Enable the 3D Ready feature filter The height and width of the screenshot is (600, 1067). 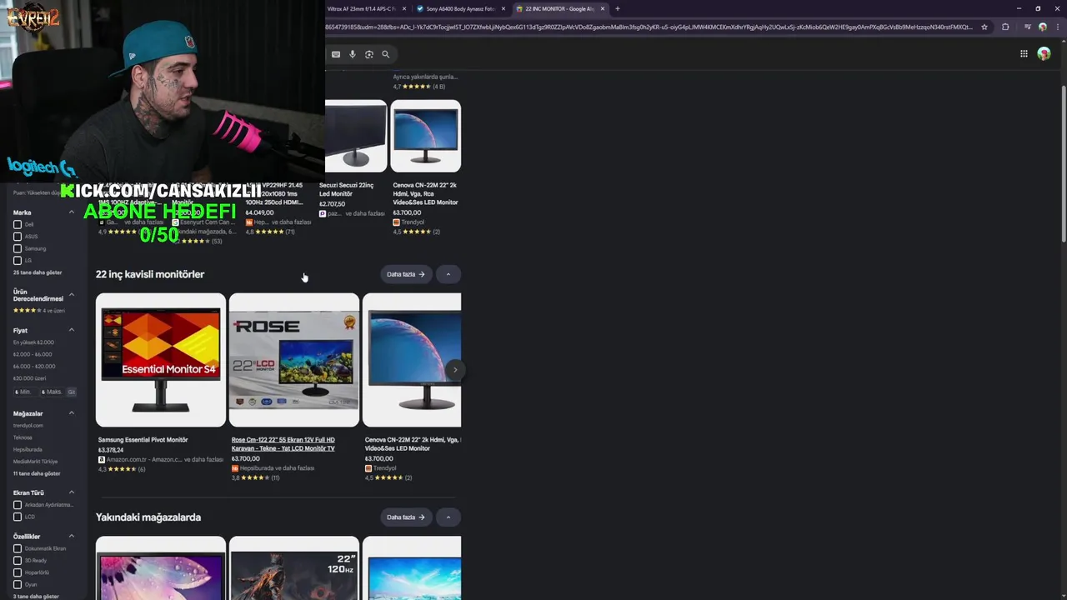17,561
